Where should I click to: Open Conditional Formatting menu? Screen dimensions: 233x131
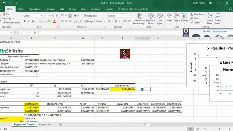139,19
